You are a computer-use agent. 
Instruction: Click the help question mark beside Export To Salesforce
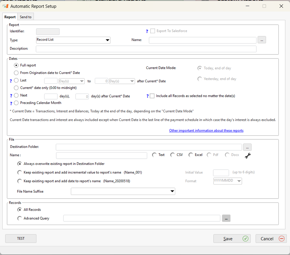point(147,31)
